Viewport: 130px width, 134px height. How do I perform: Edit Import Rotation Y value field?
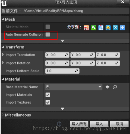(82, 63)
